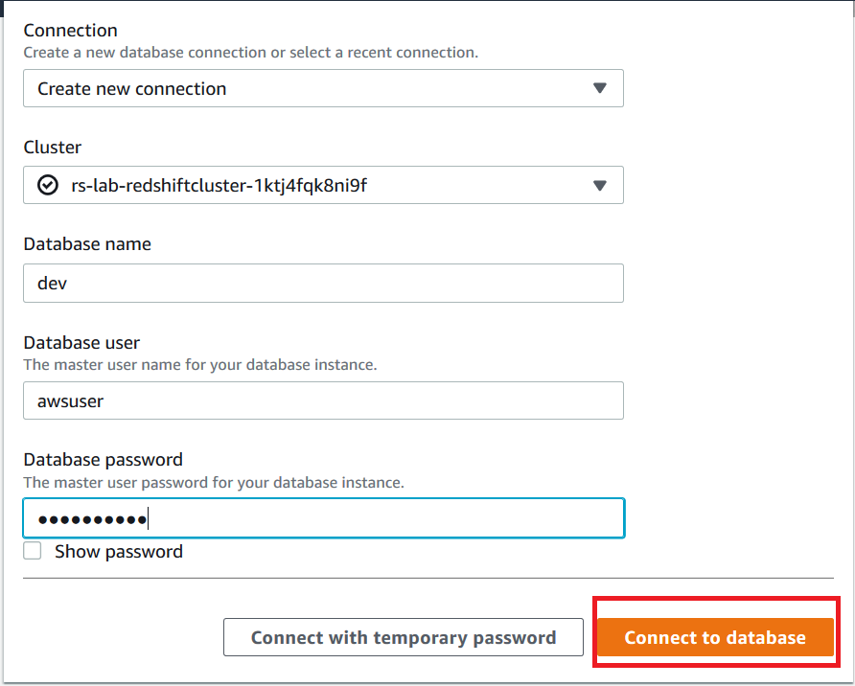The height and width of the screenshot is (686, 855).
Task: Click the 'Database user' field label
Action: (82, 343)
